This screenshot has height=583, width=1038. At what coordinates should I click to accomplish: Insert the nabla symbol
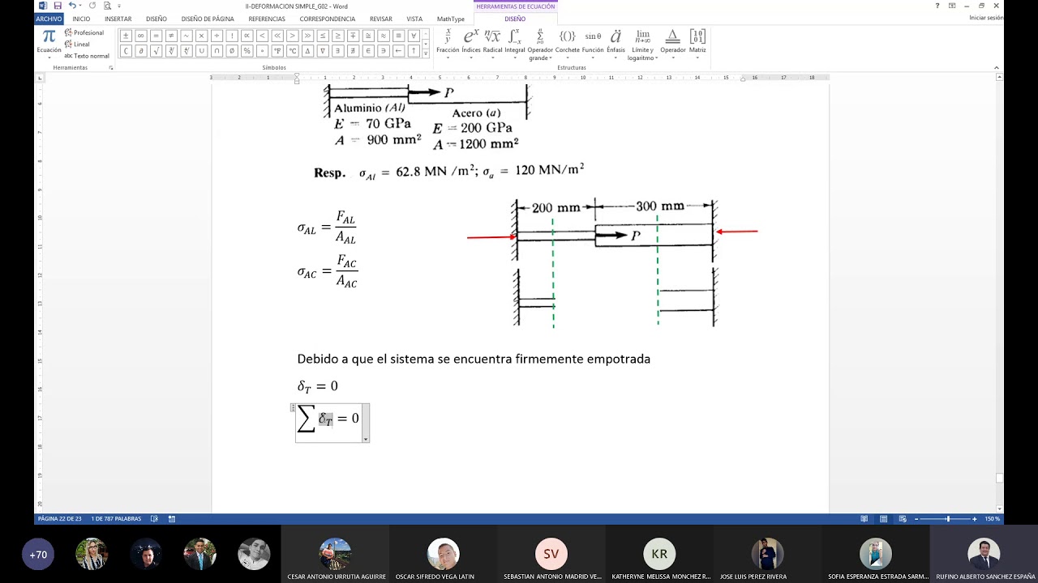(323, 51)
